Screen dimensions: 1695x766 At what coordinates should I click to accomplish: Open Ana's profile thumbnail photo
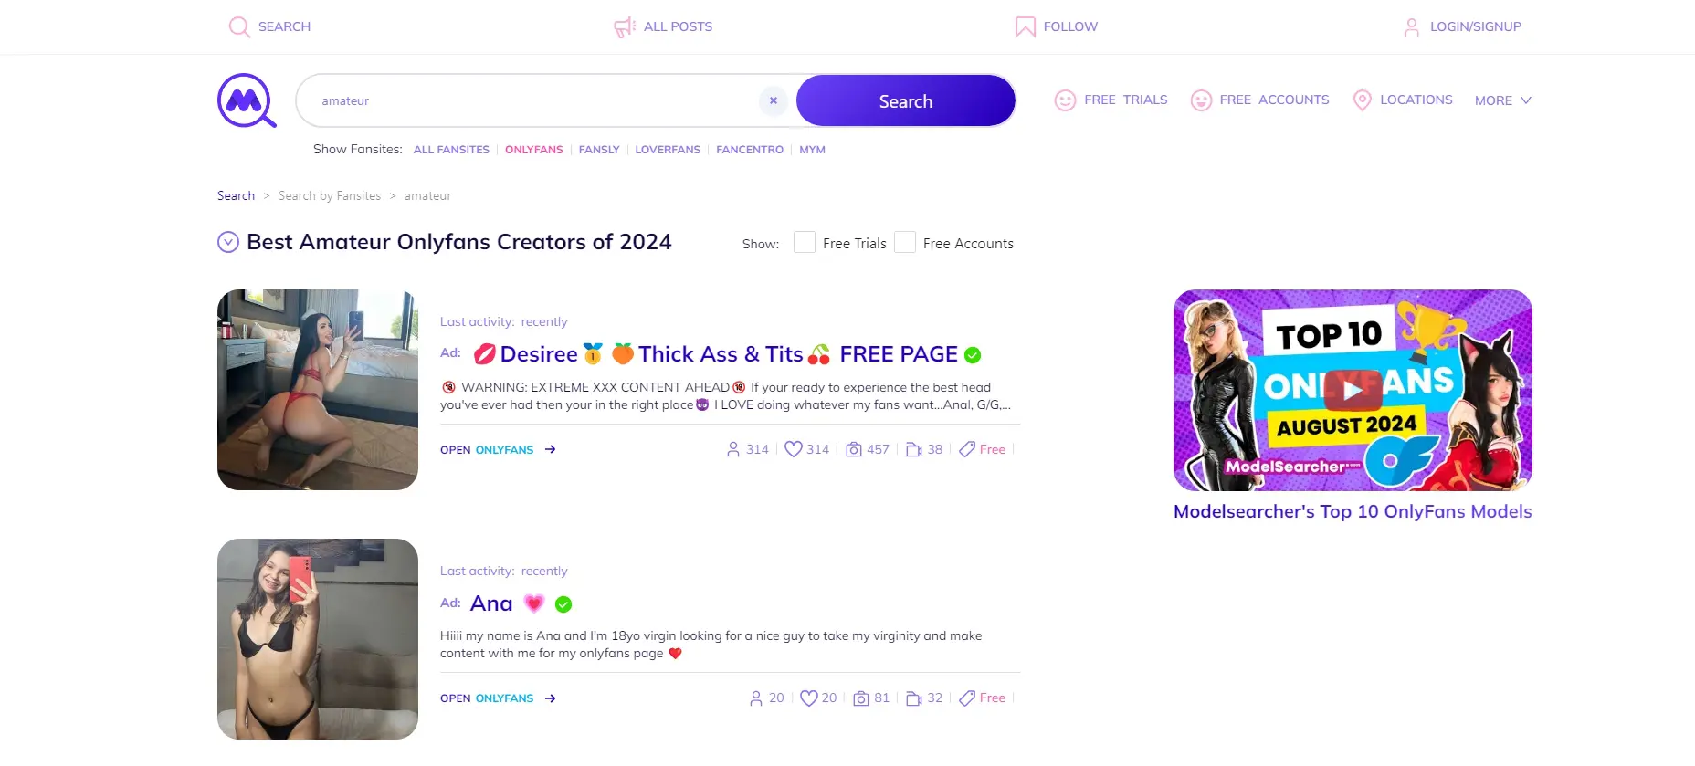point(318,639)
